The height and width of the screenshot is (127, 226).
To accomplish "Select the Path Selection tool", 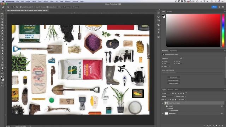I will (x=2, y=62).
